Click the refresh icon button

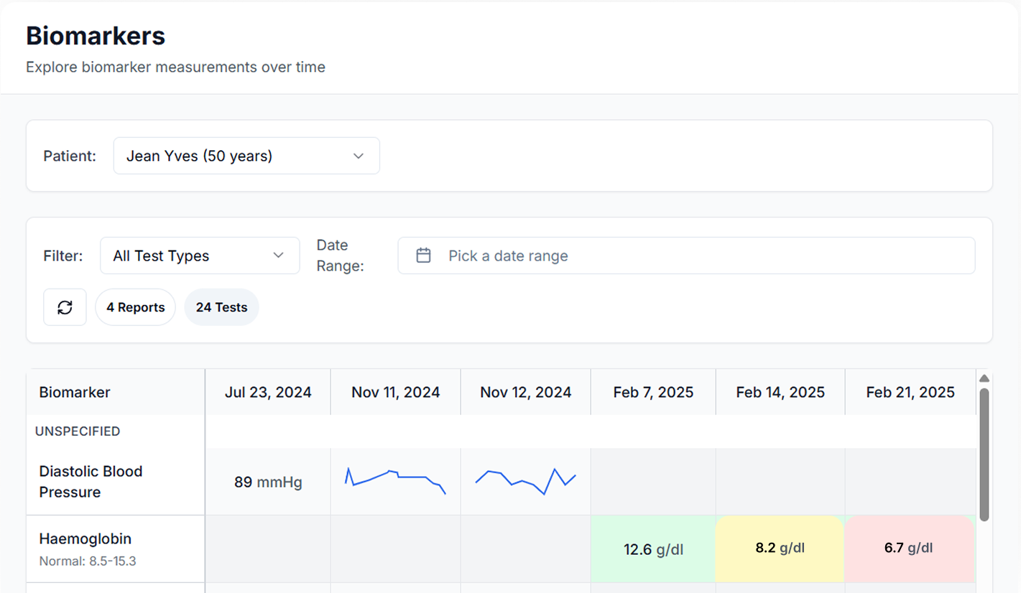(65, 307)
